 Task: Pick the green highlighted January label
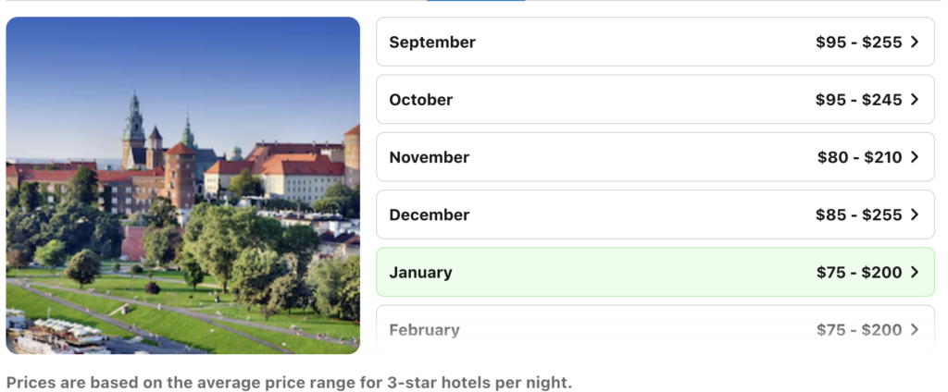(420, 273)
